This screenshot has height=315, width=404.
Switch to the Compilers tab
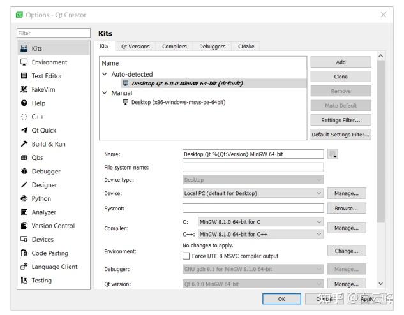coord(174,47)
